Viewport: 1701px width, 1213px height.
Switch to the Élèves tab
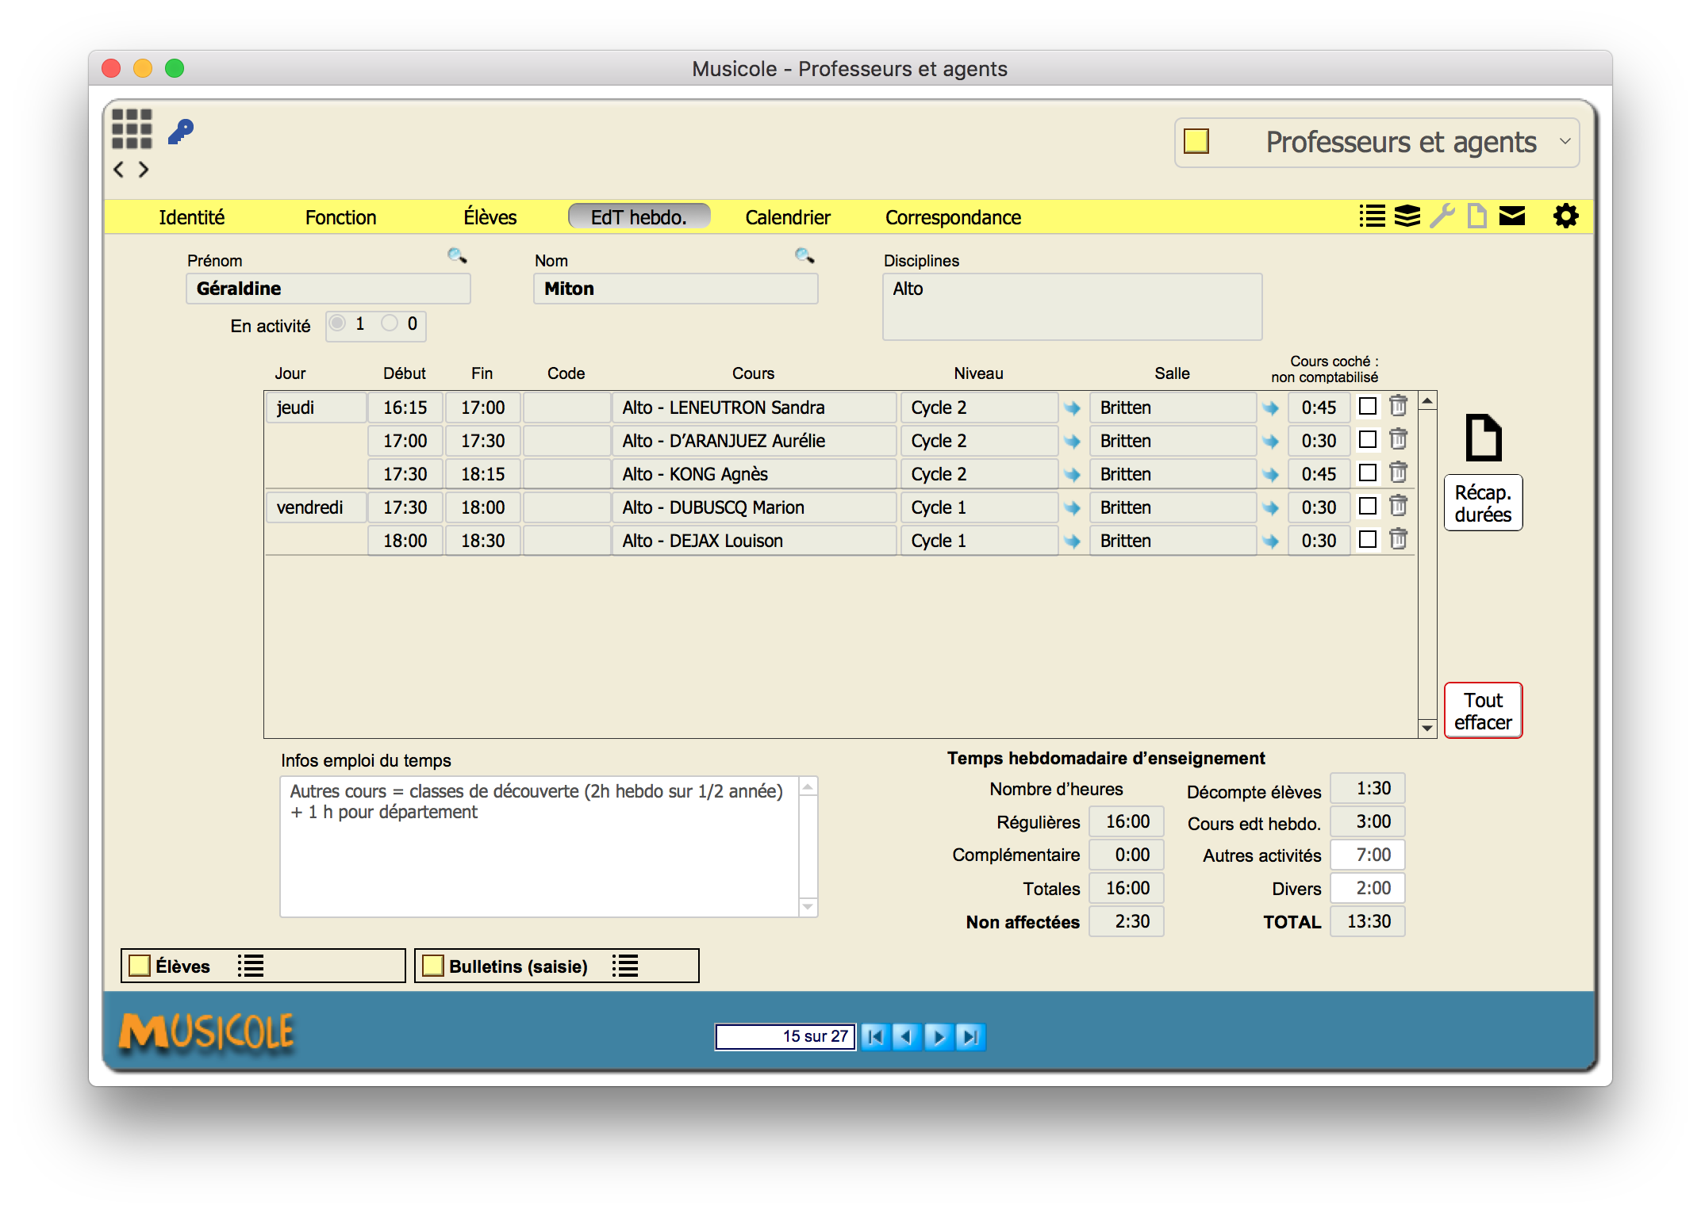click(490, 217)
